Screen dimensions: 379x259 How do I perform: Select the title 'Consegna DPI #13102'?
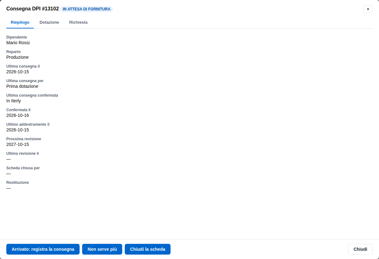33,9
